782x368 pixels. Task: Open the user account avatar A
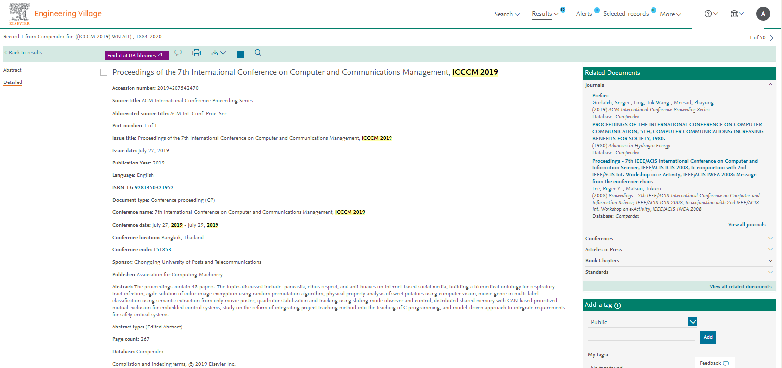tap(763, 14)
